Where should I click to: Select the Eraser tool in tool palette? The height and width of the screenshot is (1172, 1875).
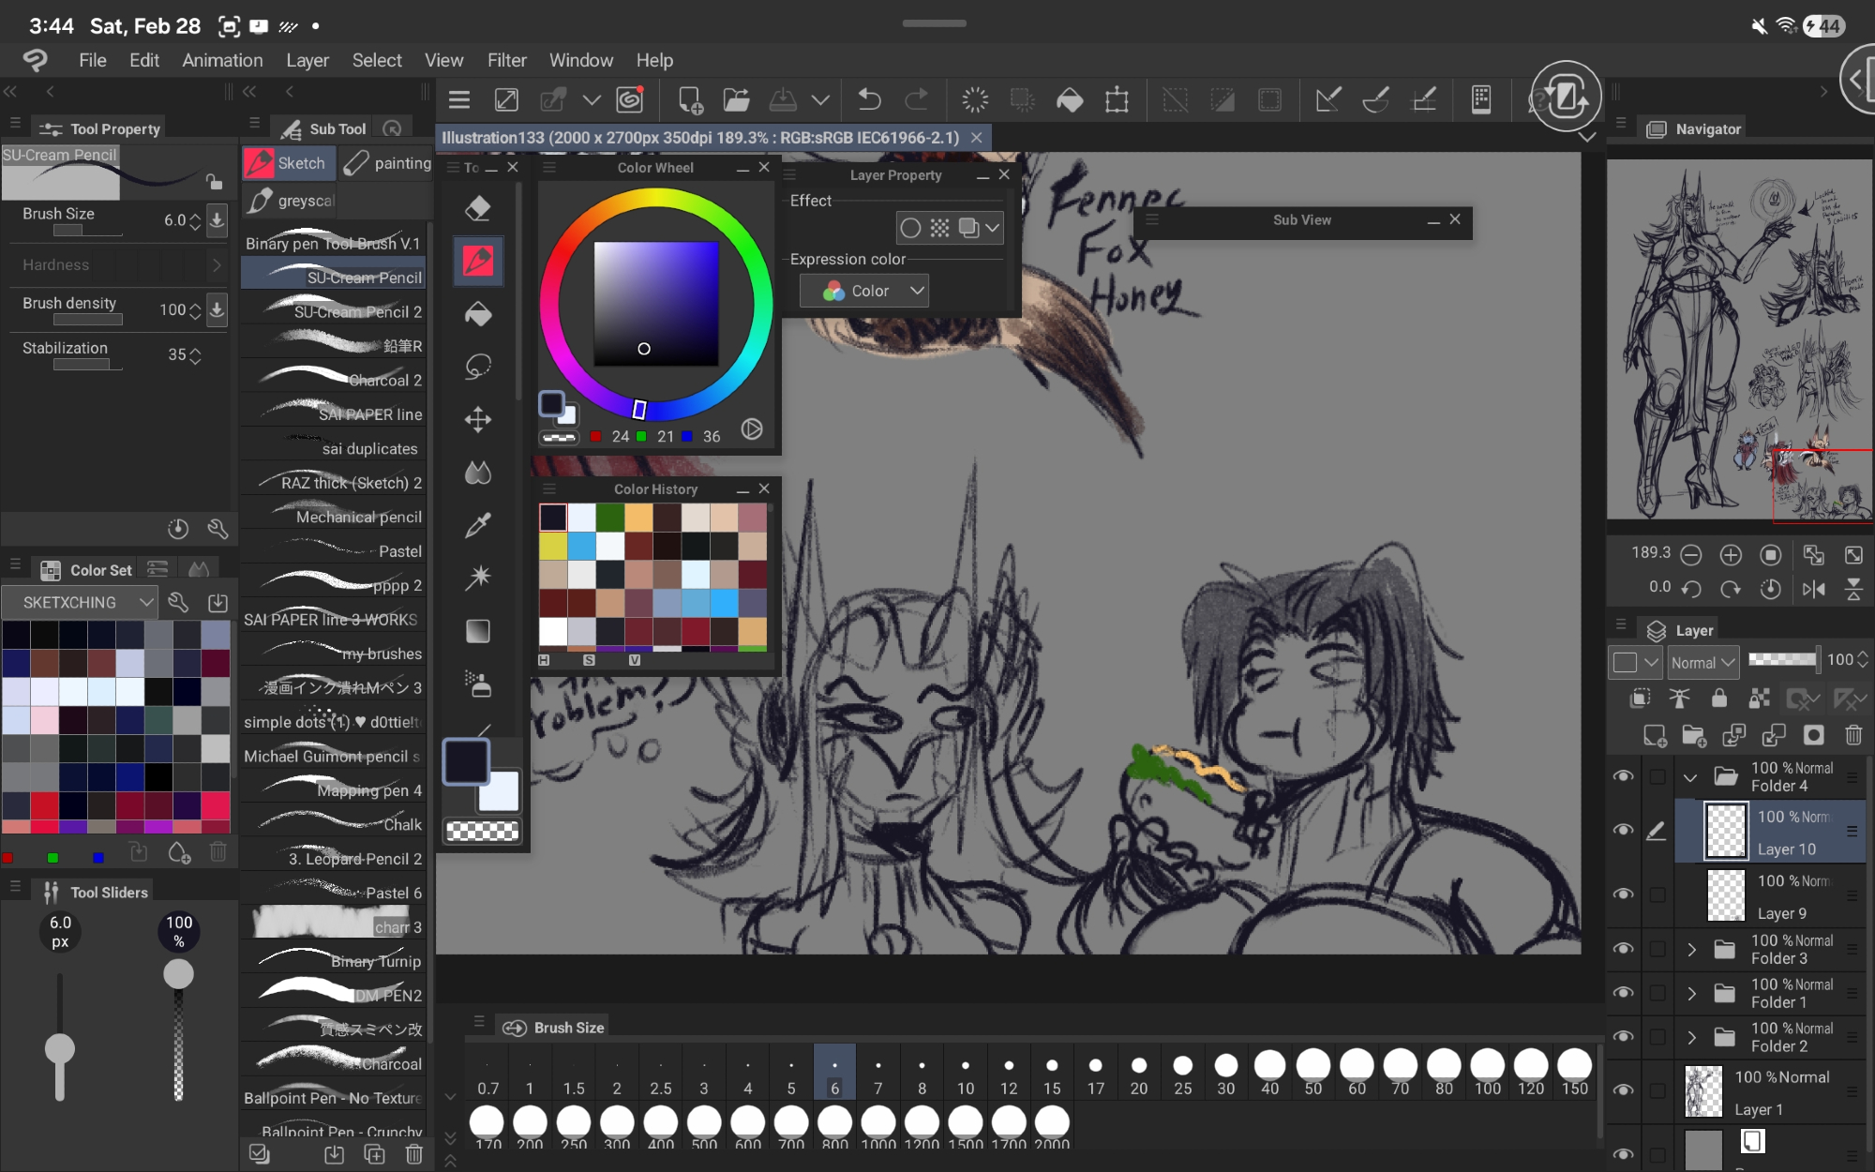[x=478, y=208]
